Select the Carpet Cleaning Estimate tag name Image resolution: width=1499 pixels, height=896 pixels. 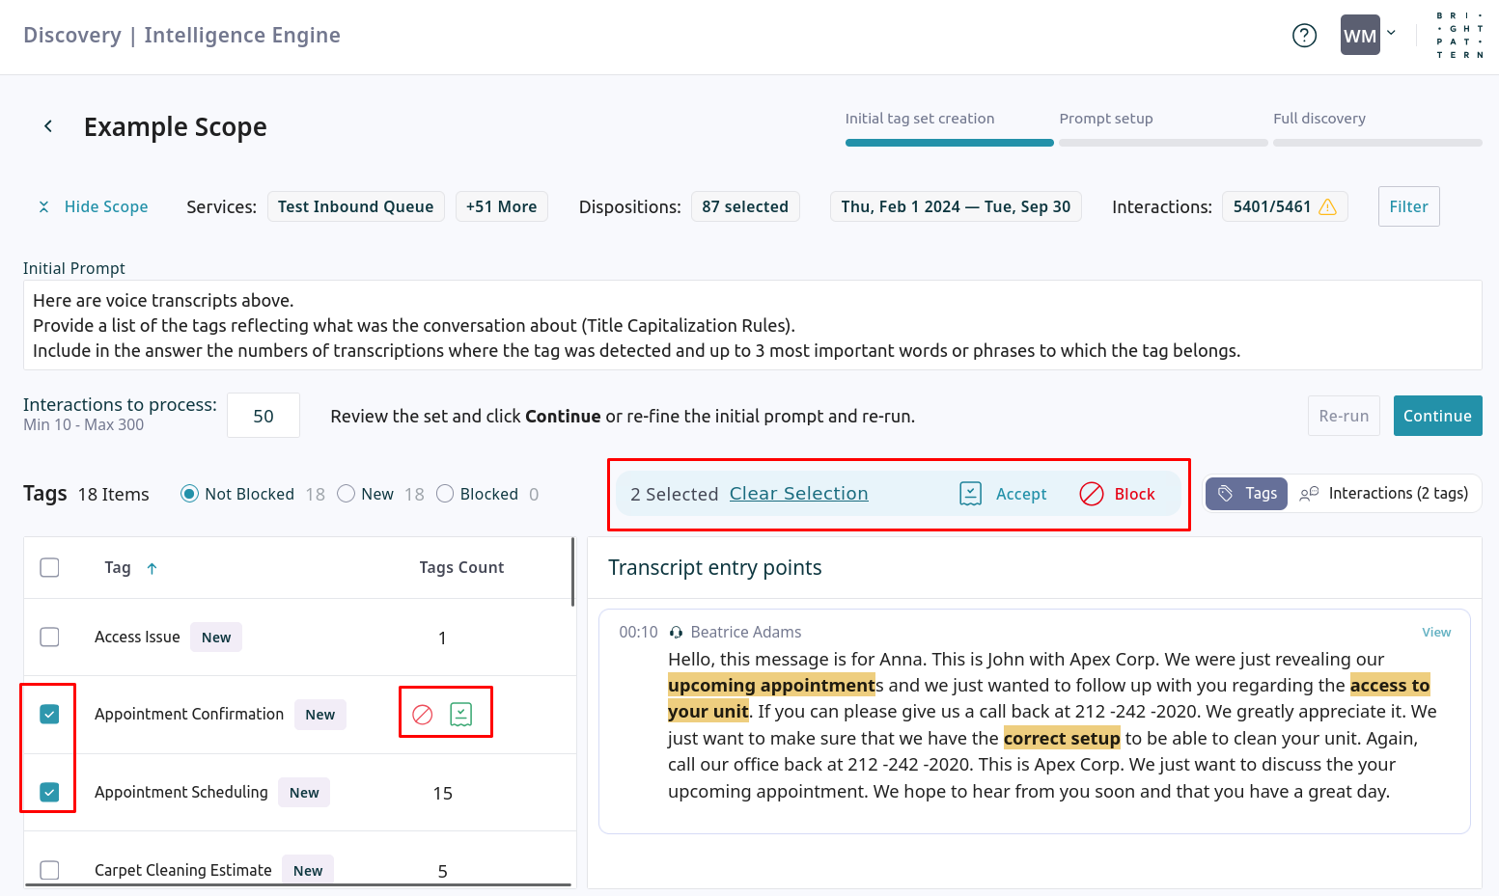point(183,870)
